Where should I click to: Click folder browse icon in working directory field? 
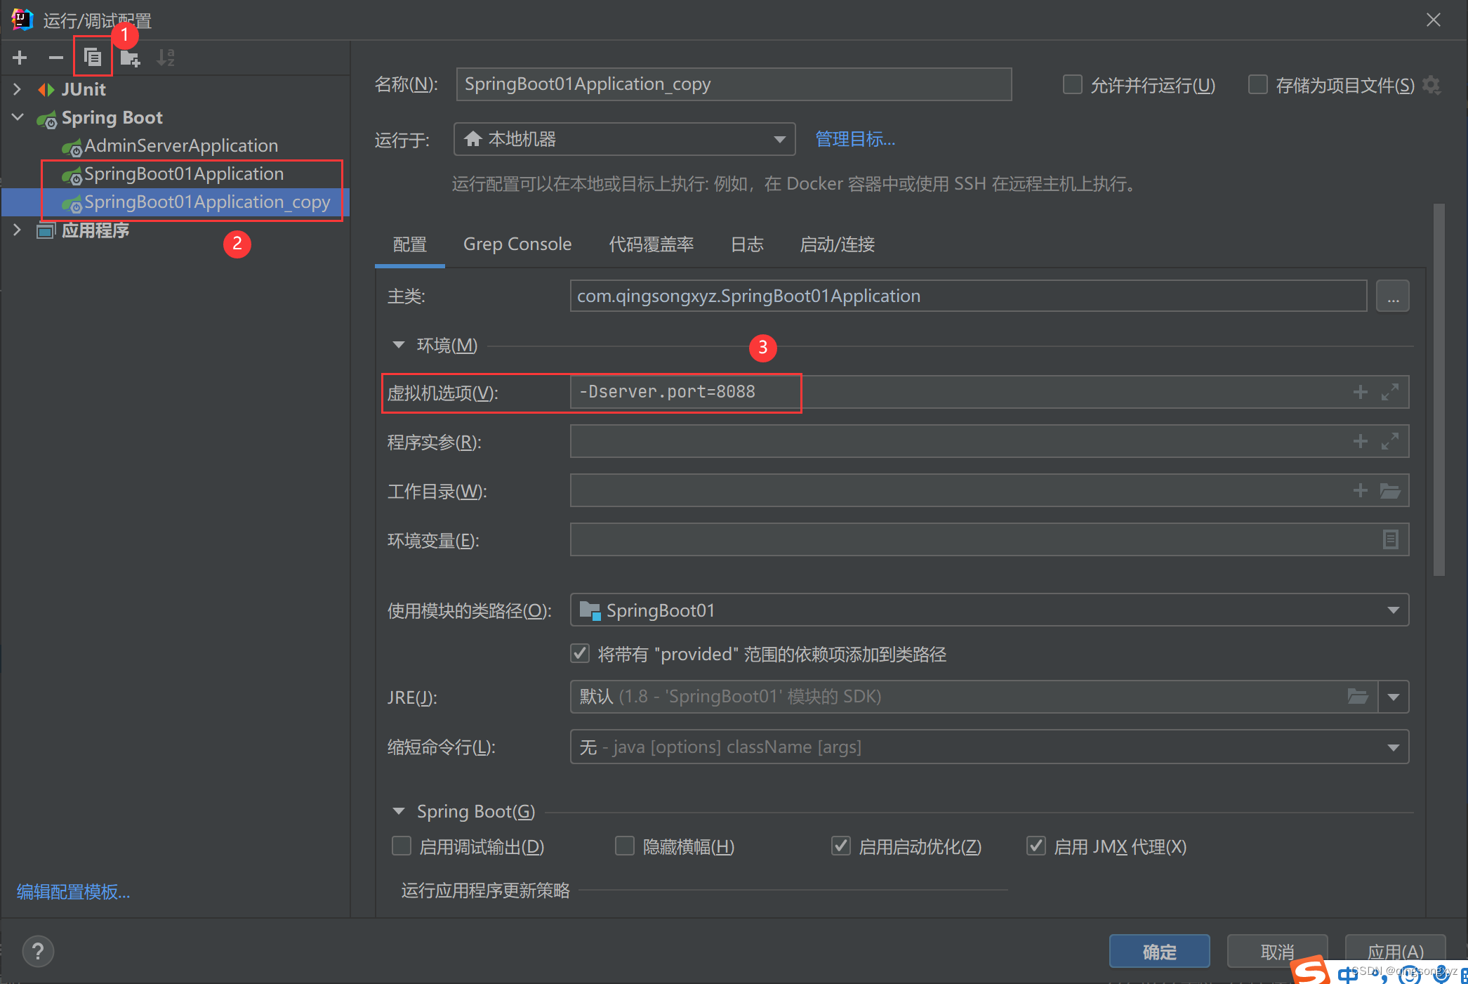point(1390,490)
